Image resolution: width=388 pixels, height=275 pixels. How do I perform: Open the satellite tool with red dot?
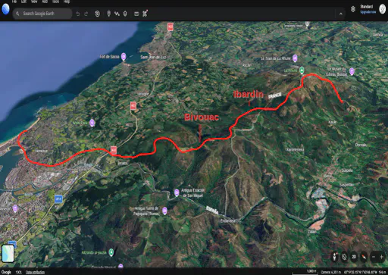[x=145, y=13]
